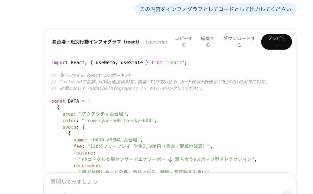This screenshot has width=313, height=194.
Task: Click the お台場・班別行動インフォグラフ code title
Action: (x=96, y=42)
